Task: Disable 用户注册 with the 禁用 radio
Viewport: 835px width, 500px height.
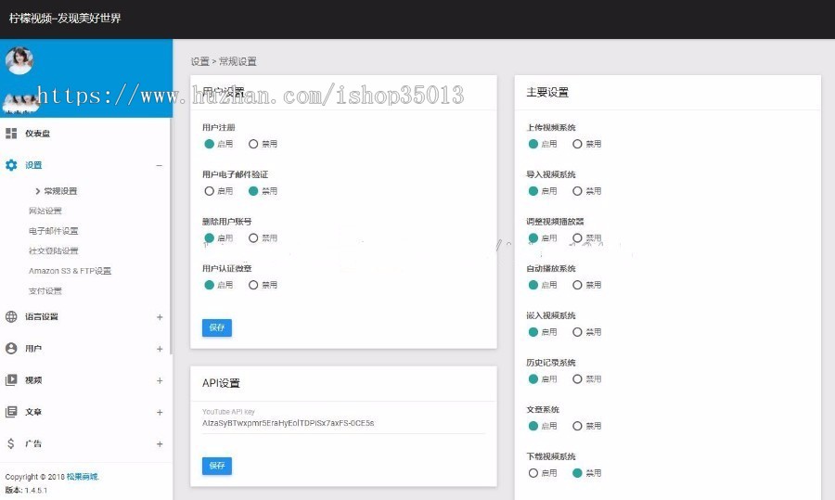Action: tap(253, 144)
